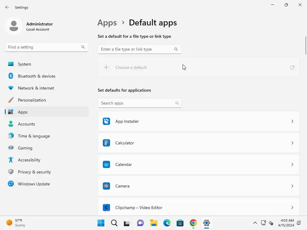Click the Accessibility figure icon
307x230 pixels.
(11, 160)
